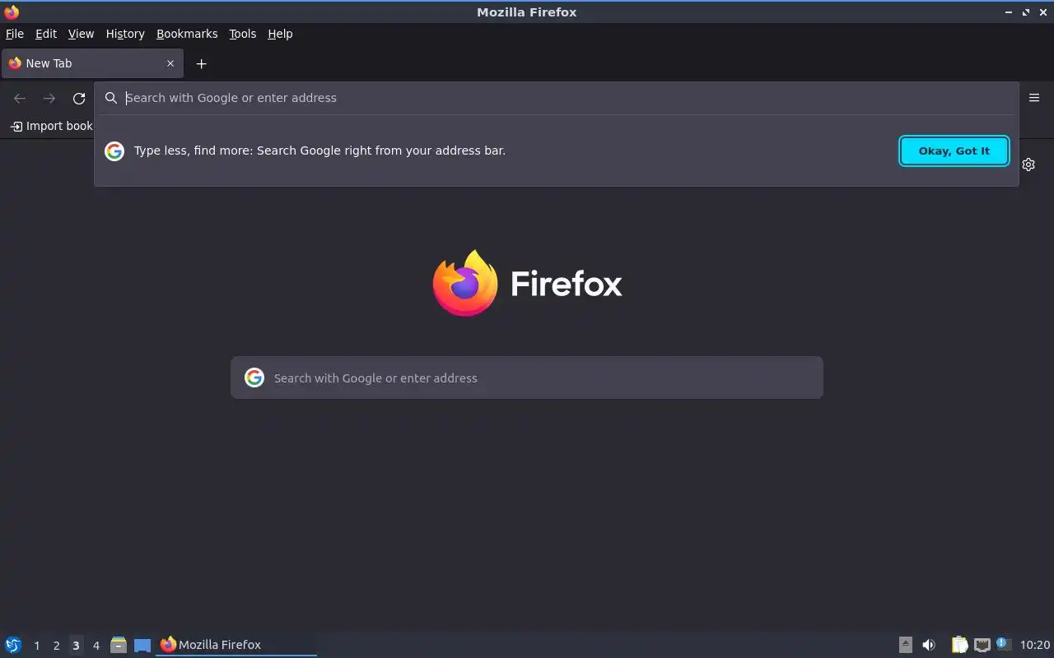Click the magnifier icon in the address bar
Viewport: 1054px width, 658px height.
pyautogui.click(x=111, y=98)
